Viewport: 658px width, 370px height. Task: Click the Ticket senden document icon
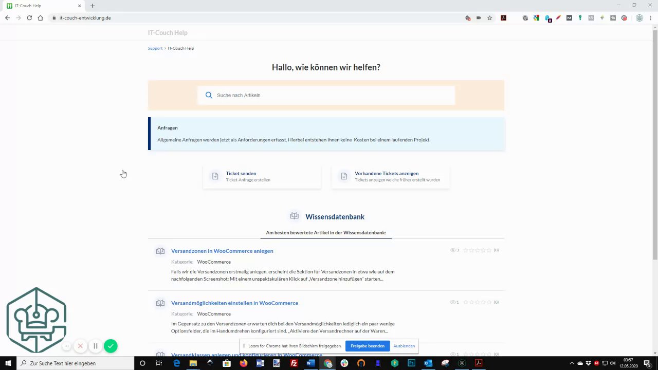pyautogui.click(x=215, y=176)
